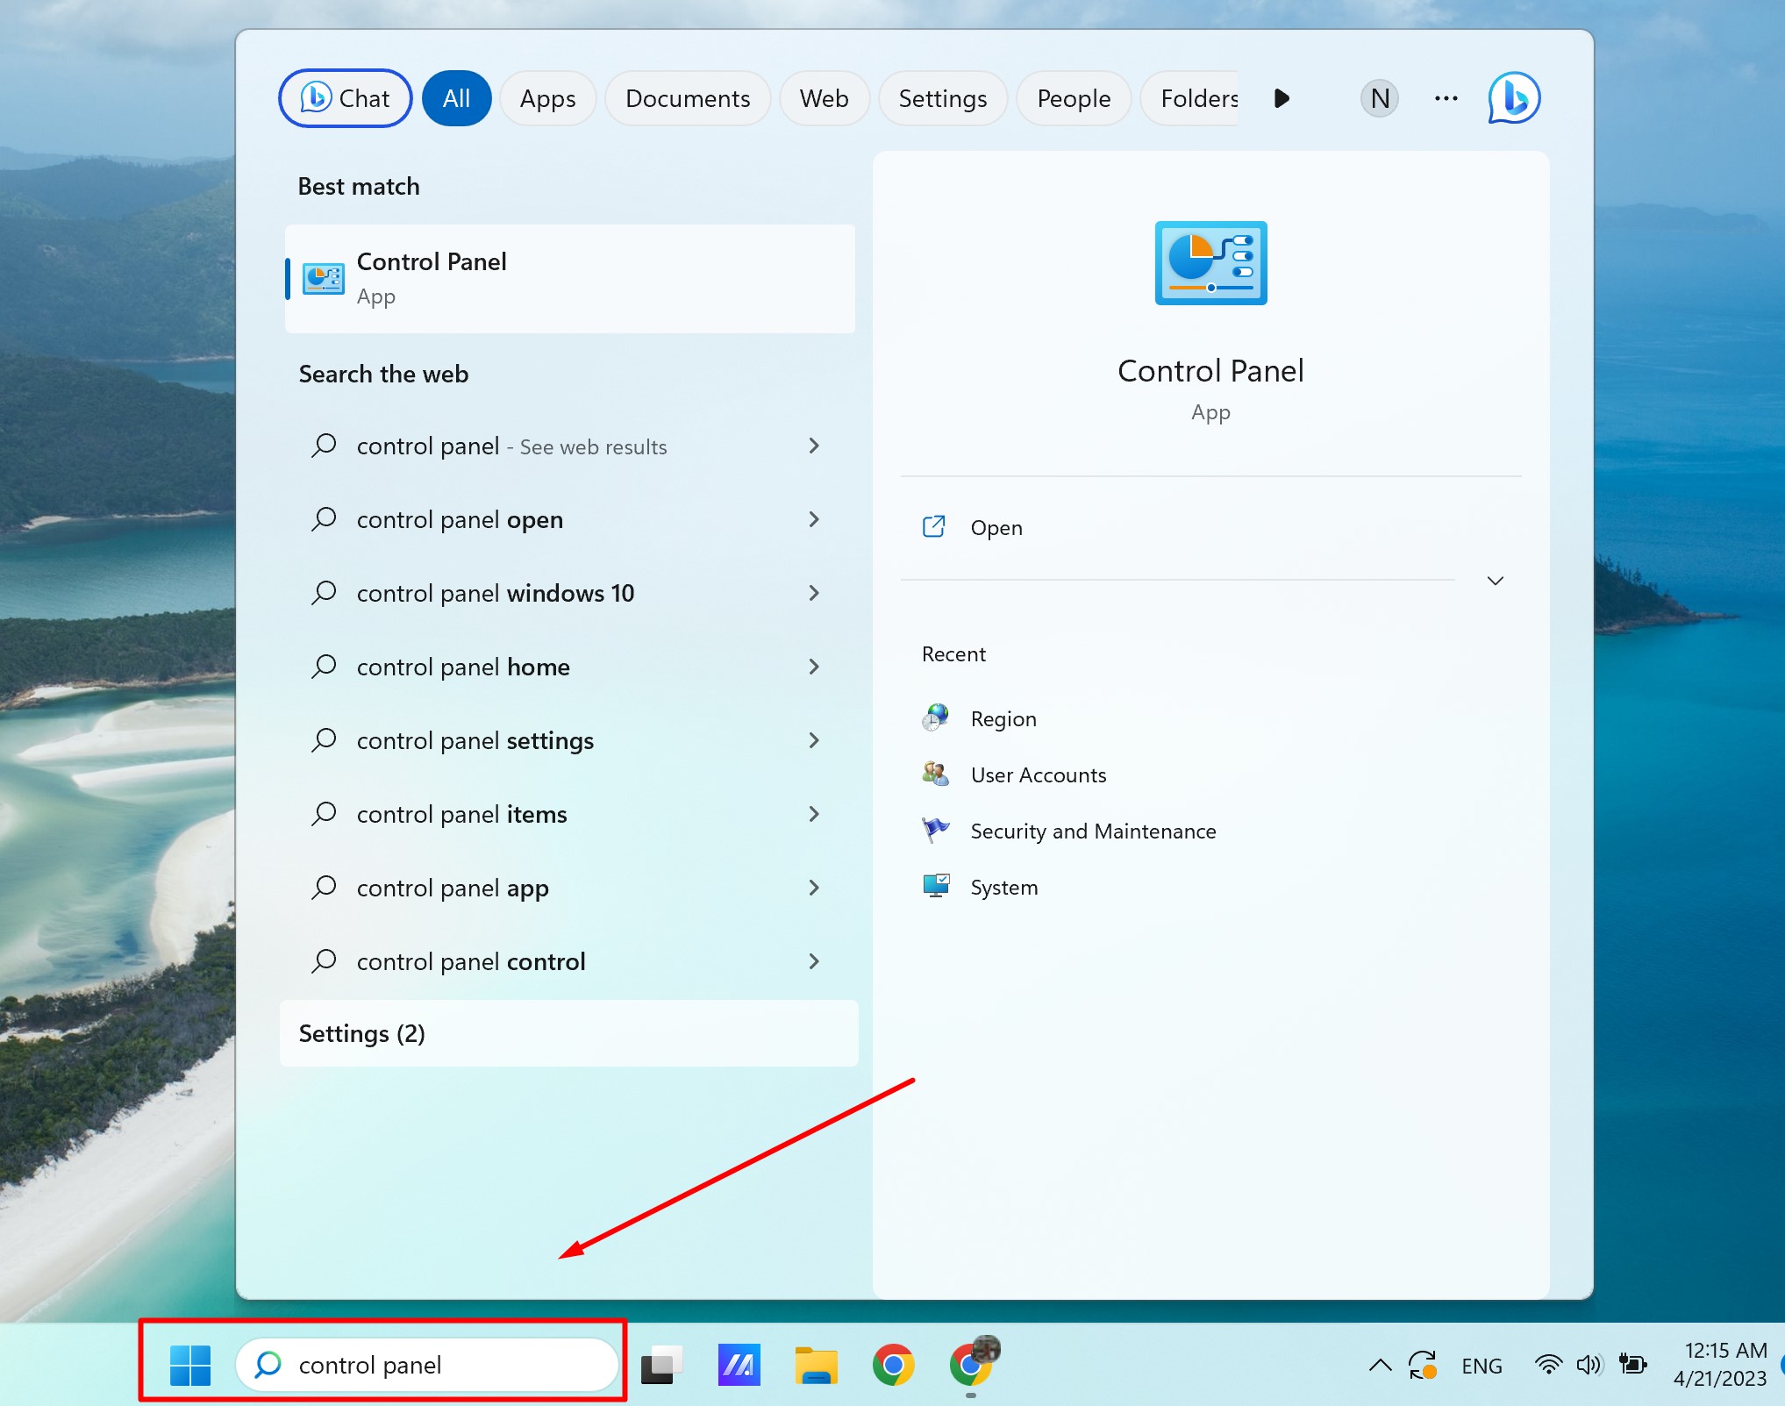Open the Bing Chat filter
The height and width of the screenshot is (1406, 1785).
[x=345, y=98]
